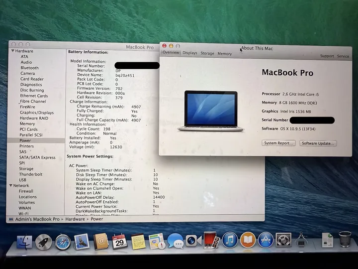Switch to the Displays tab
Viewport: 358px width, 269px height.
click(190, 53)
